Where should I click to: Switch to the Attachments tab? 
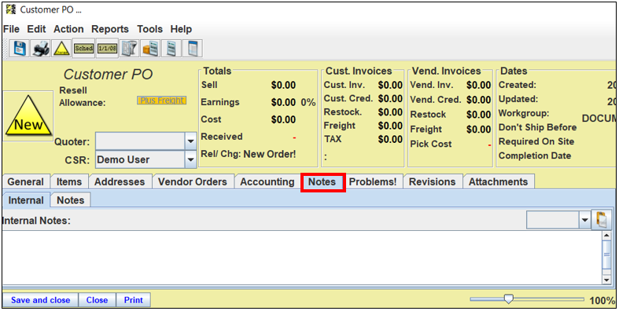click(x=498, y=181)
